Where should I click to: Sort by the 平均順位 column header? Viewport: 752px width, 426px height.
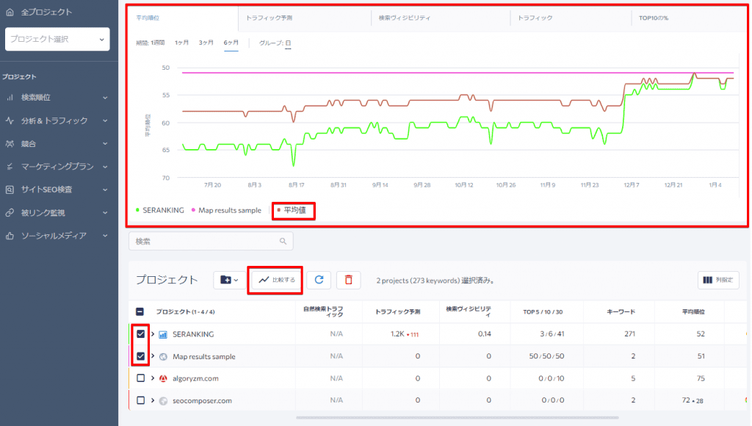tap(693, 312)
